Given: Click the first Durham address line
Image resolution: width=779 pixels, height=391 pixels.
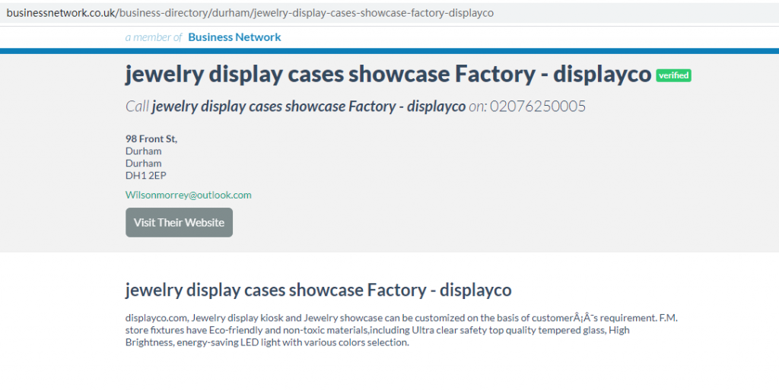Looking at the screenshot, I should click(x=143, y=151).
